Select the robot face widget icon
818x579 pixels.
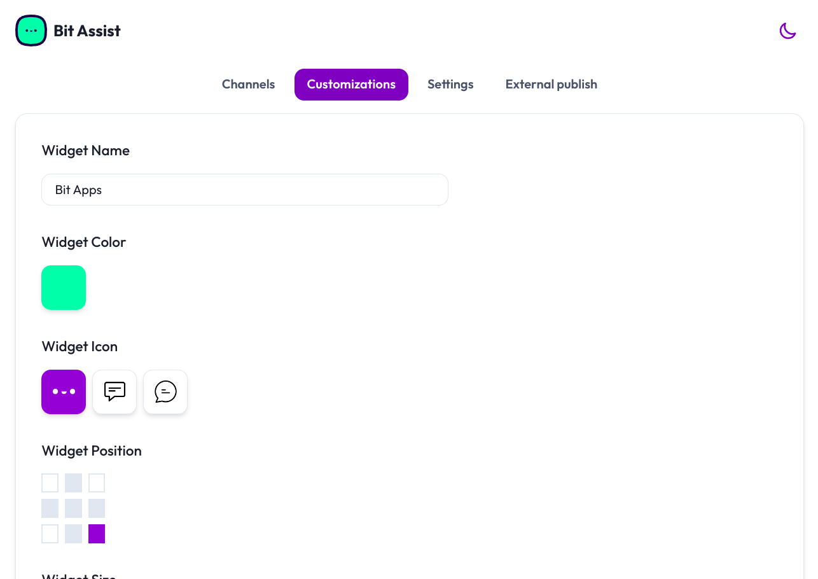coord(64,392)
